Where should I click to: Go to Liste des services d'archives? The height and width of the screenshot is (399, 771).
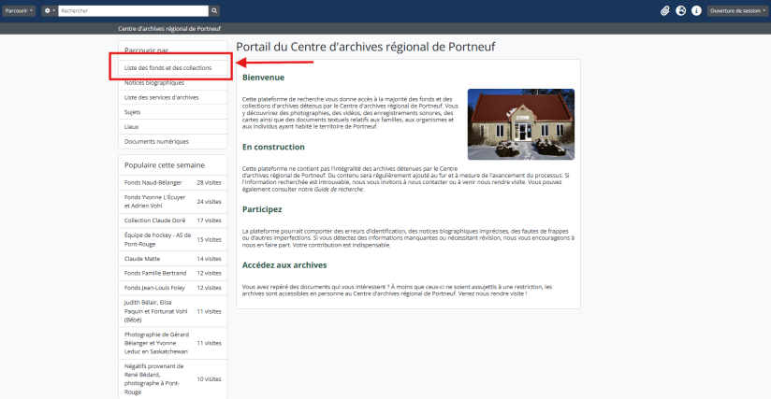pos(161,97)
